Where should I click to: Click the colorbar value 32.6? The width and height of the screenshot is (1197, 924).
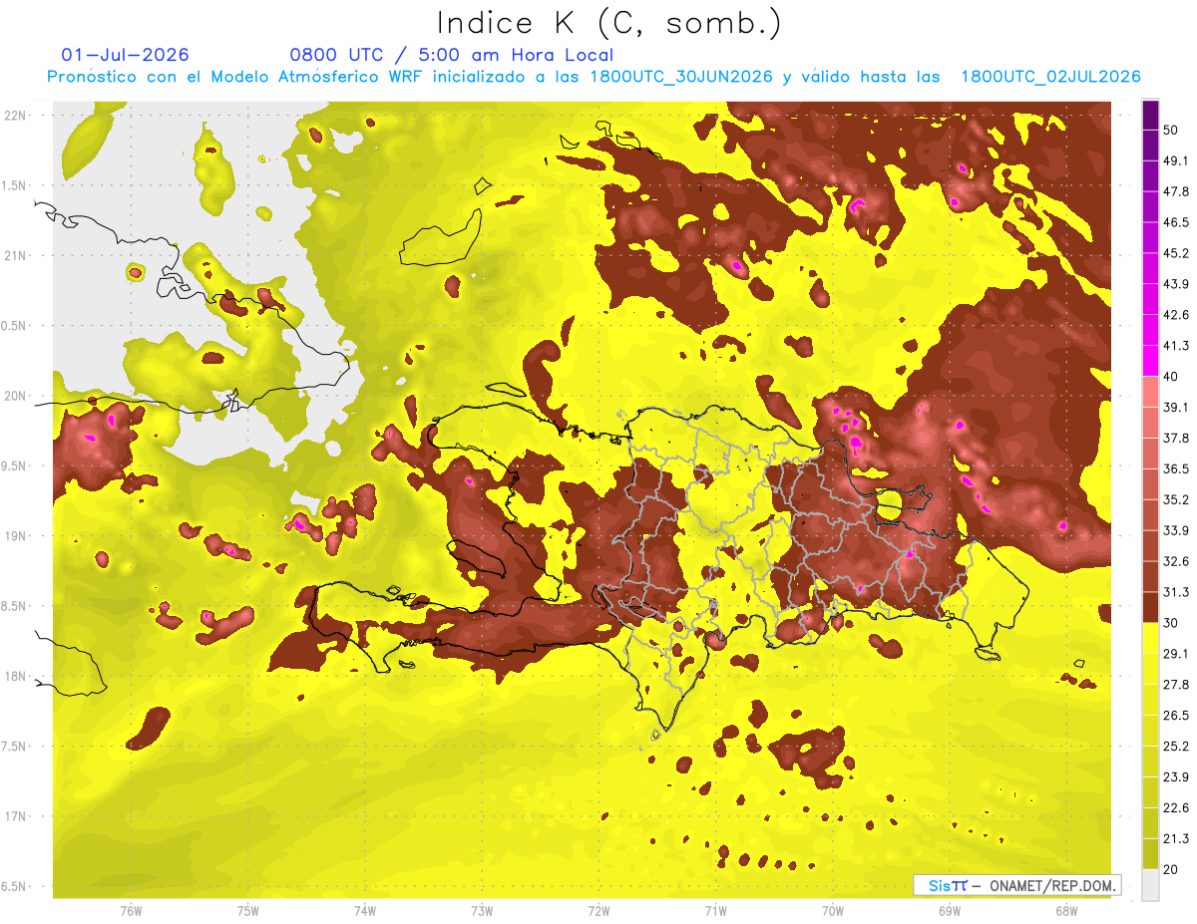[x=1174, y=561]
